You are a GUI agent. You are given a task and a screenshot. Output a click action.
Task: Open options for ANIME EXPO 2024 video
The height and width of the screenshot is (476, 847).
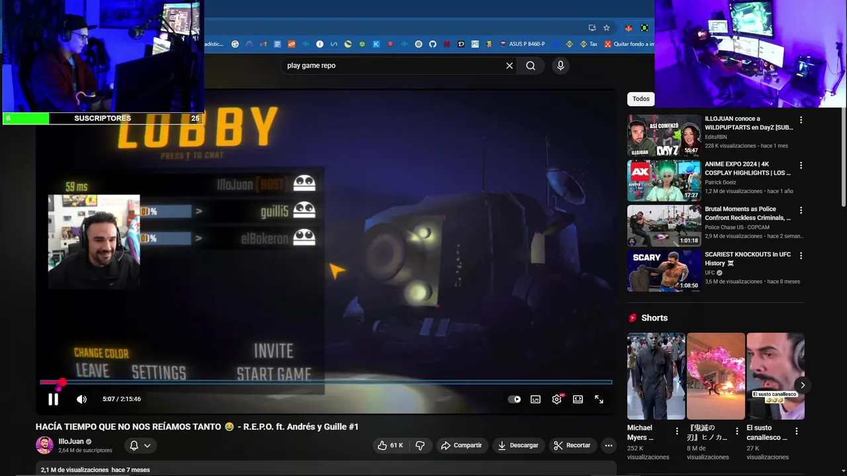coord(801,165)
